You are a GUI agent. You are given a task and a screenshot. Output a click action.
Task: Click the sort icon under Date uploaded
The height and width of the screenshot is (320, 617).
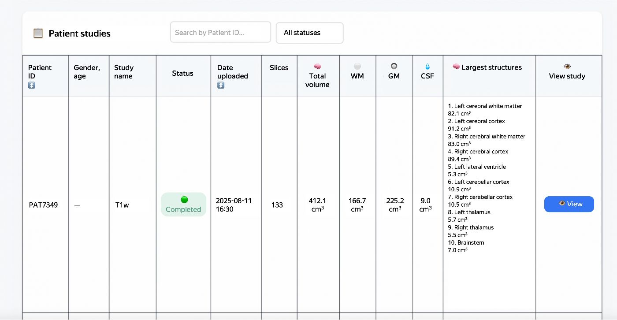221,85
